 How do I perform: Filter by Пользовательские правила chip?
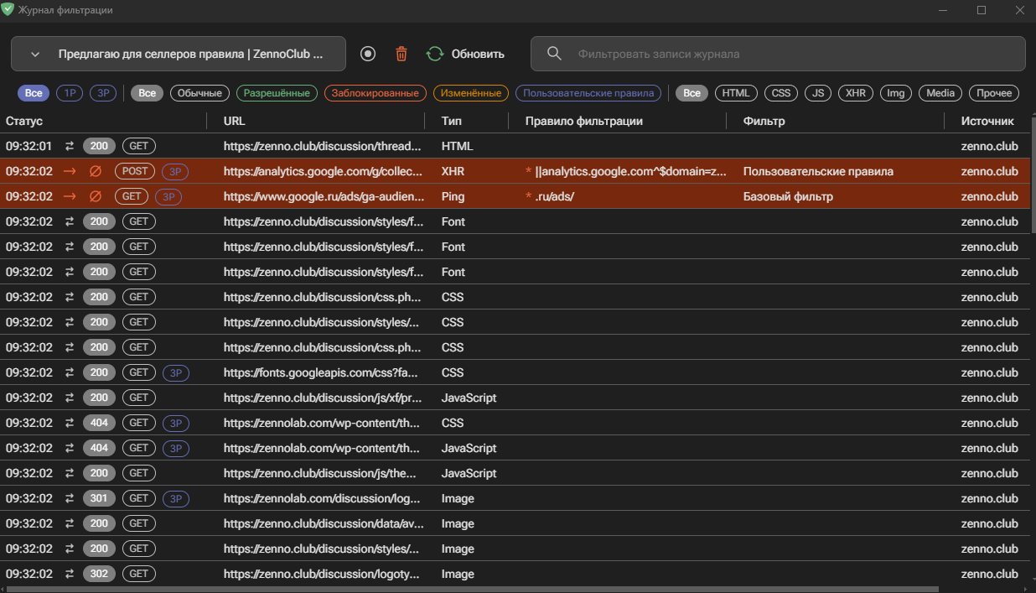point(588,93)
